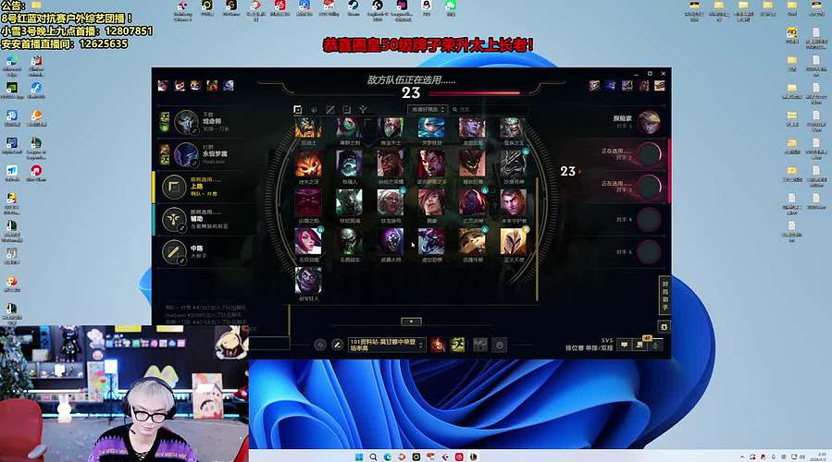This screenshot has width=832, height=462.
Task: Open the Windows Start menu
Action: [x=360, y=456]
